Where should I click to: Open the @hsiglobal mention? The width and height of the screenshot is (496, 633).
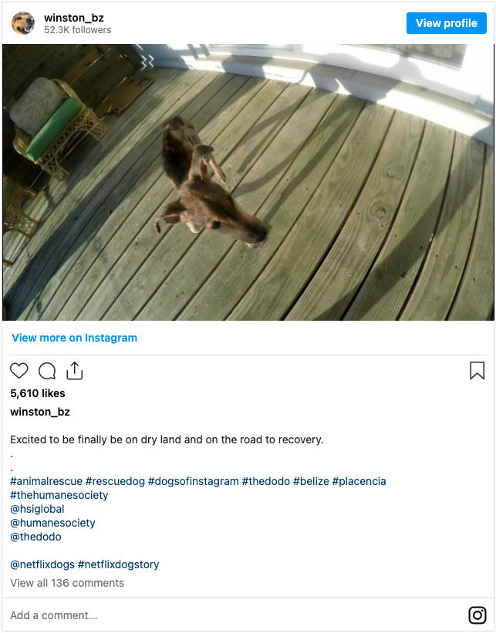tap(37, 509)
